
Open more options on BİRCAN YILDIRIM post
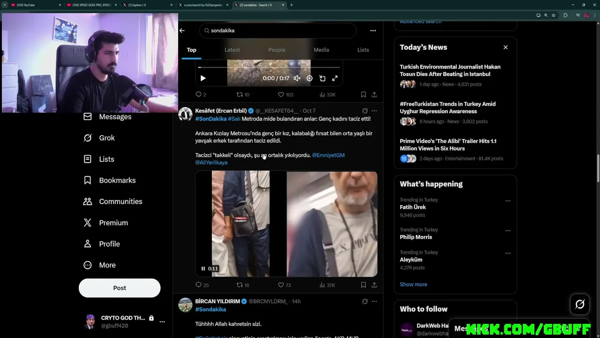point(374,301)
